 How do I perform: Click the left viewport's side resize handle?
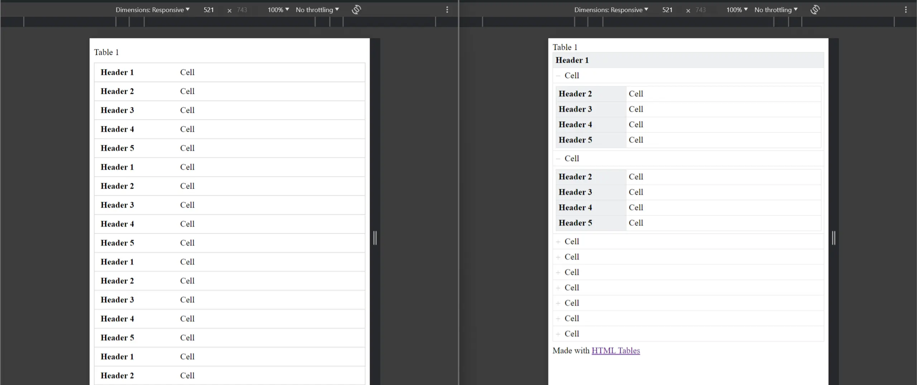coord(375,238)
